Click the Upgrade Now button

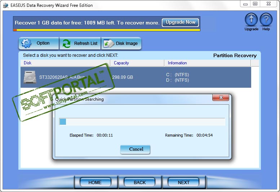click(x=180, y=22)
